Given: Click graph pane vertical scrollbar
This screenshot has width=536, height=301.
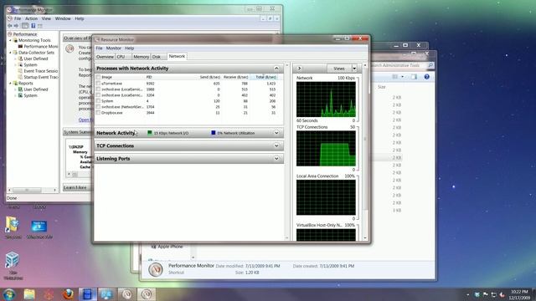Looking at the screenshot, I should click(x=365, y=138).
